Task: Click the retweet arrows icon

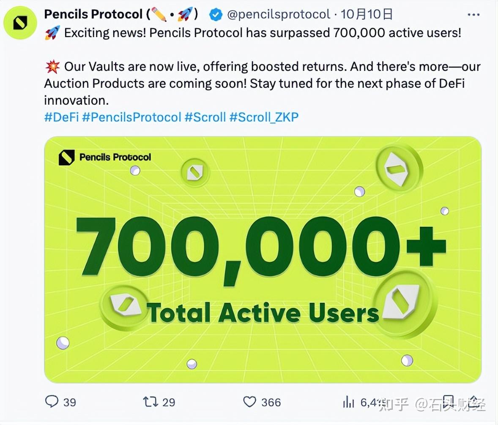Action: pyautogui.click(x=151, y=402)
